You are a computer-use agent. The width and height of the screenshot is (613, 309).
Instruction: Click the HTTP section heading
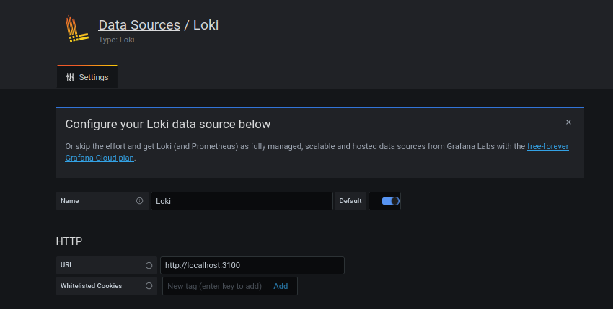tap(69, 241)
